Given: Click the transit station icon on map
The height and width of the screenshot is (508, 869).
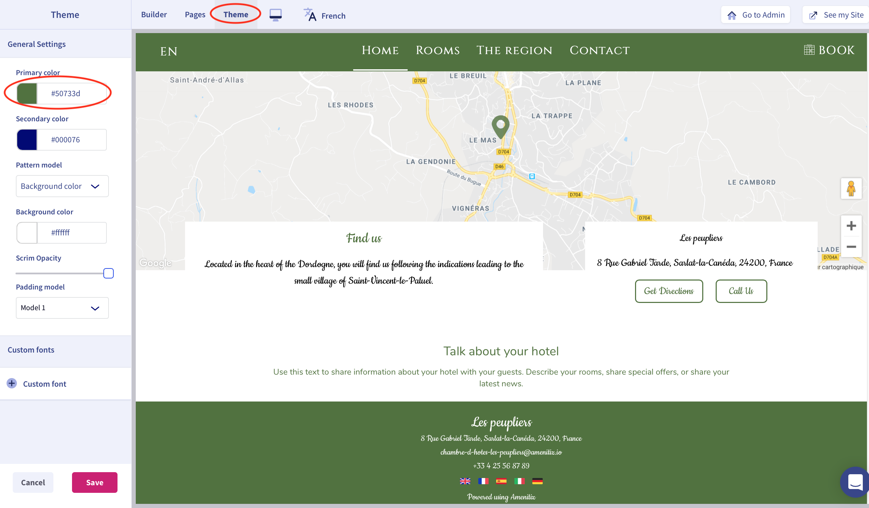Looking at the screenshot, I should point(532,176).
